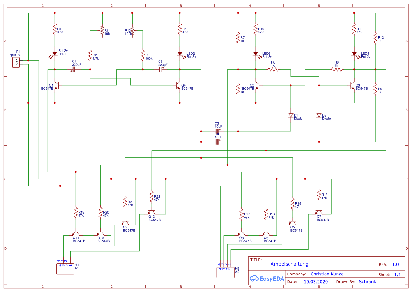Select resistor R8 1k symbol
Viewport: 412px width, 292px height.
tap(273, 70)
